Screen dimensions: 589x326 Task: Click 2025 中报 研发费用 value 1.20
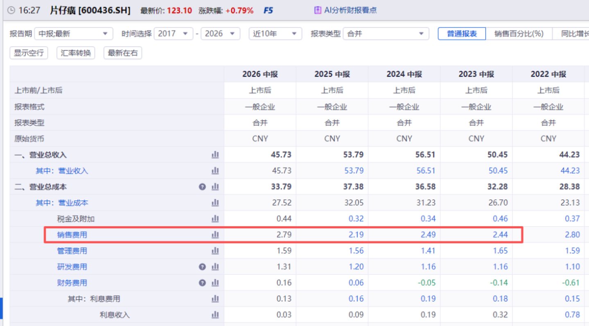click(x=356, y=267)
